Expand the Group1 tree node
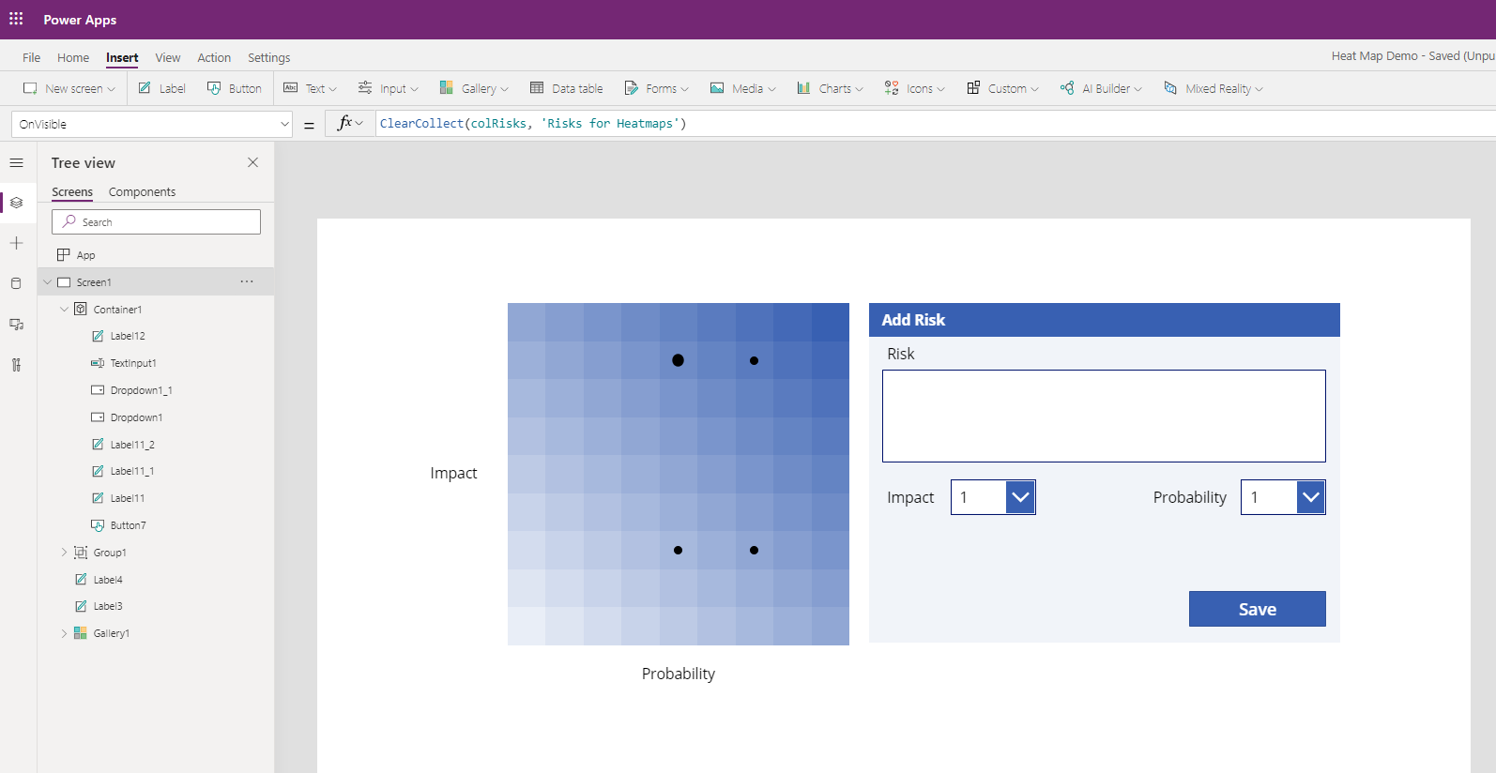The image size is (1496, 773). (64, 553)
